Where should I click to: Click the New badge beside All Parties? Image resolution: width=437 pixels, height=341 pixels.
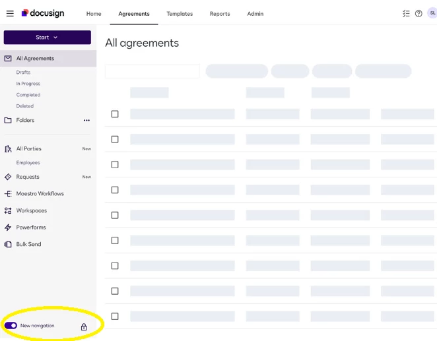pos(86,149)
